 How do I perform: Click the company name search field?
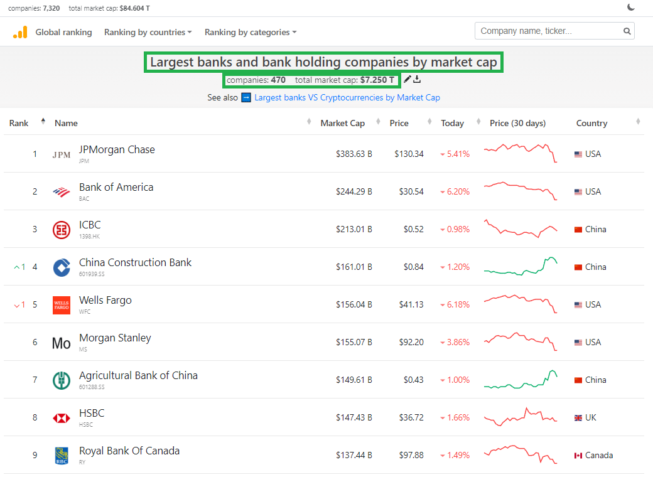[x=548, y=31]
